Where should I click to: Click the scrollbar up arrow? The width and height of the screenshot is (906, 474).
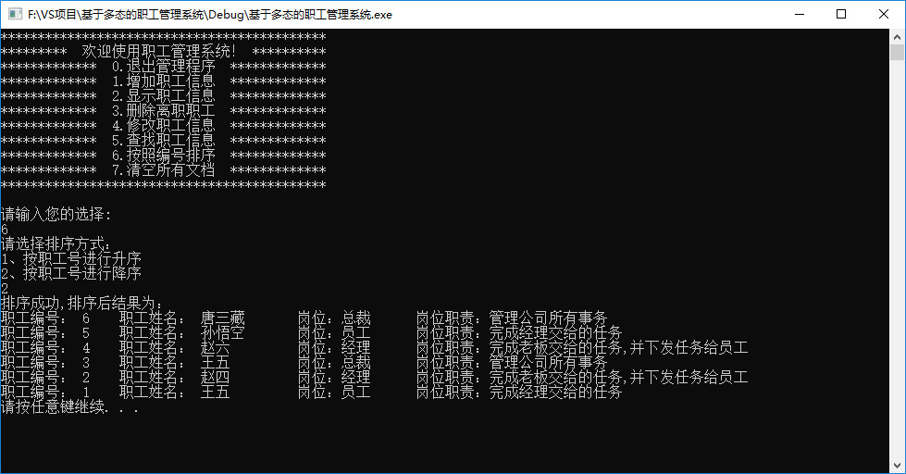(897, 36)
